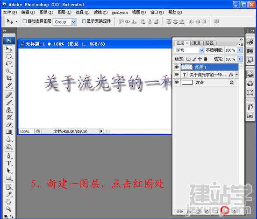Click the 填充 value field

tap(231, 59)
